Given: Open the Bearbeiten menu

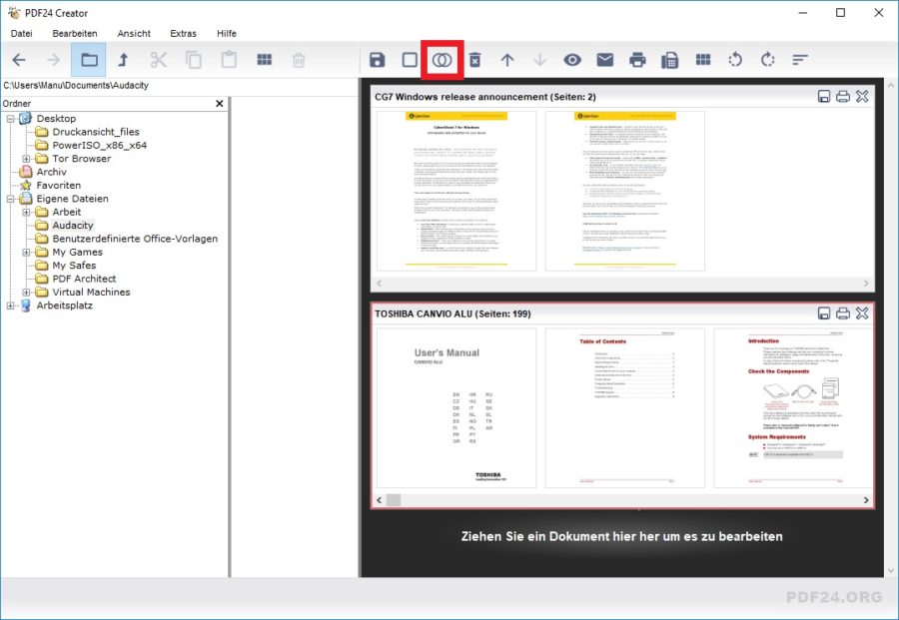Looking at the screenshot, I should pyautogui.click(x=75, y=33).
